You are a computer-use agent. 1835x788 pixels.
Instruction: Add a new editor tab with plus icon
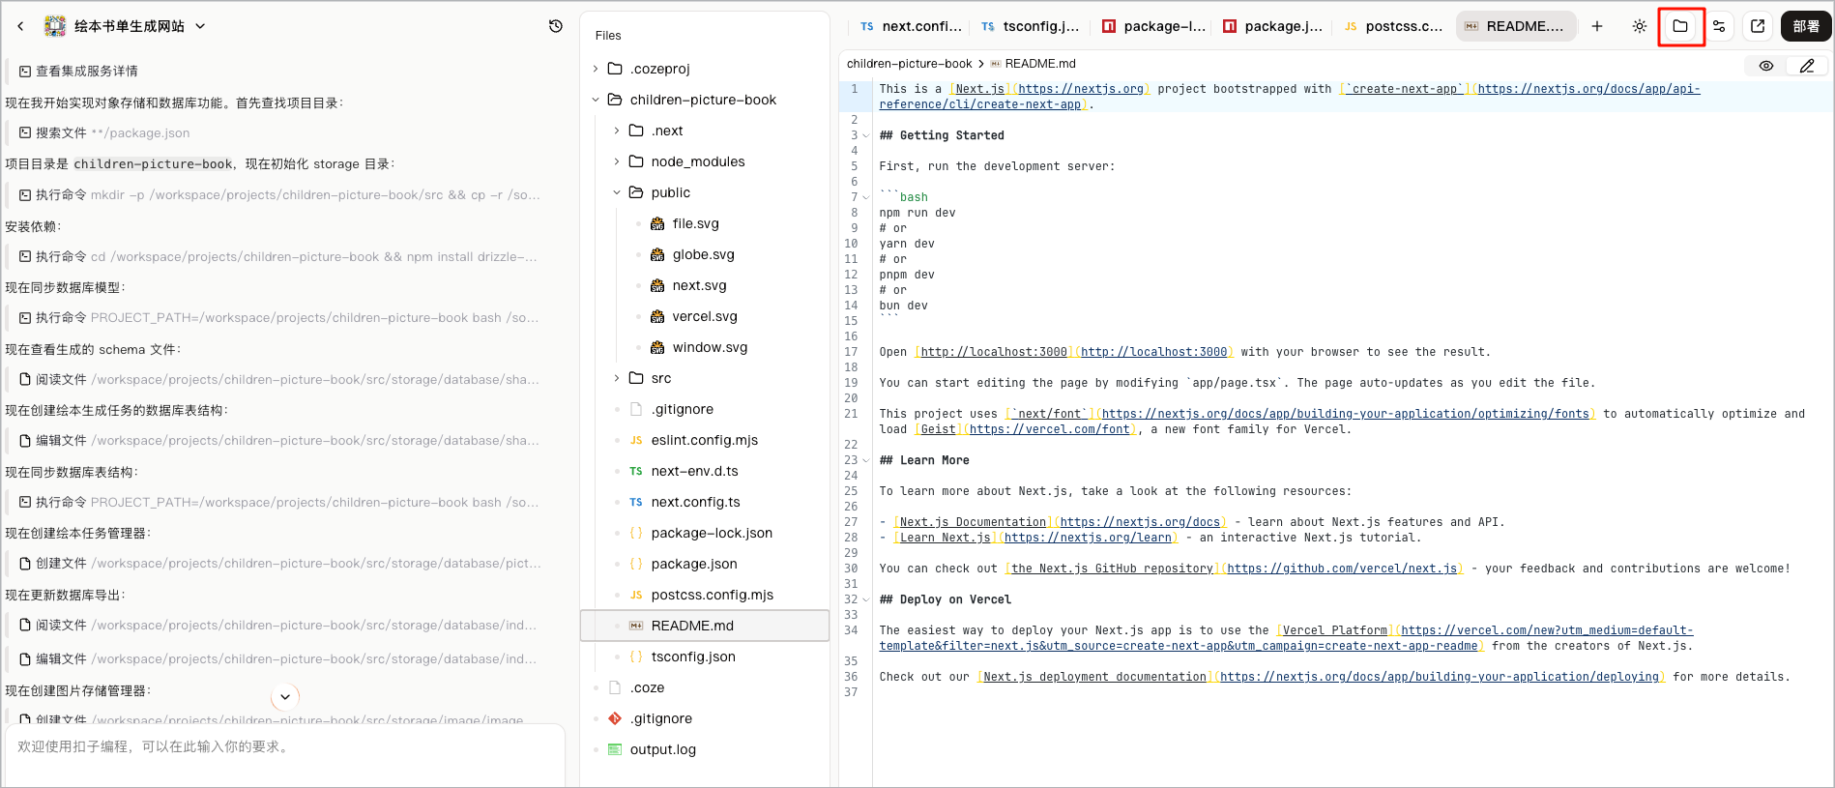1597,26
